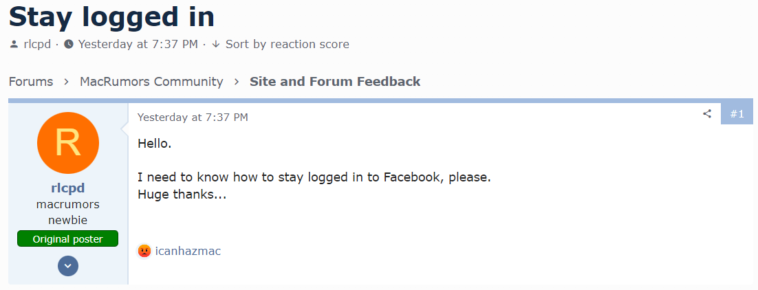This screenshot has height=290, width=758.
Task: Open Site and Forum Feedback section
Action: 335,82
